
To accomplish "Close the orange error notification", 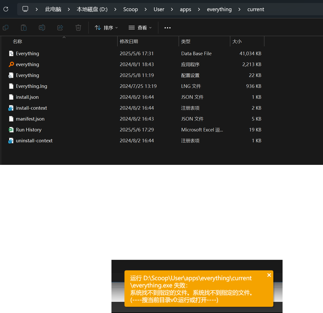I will coord(269,275).
